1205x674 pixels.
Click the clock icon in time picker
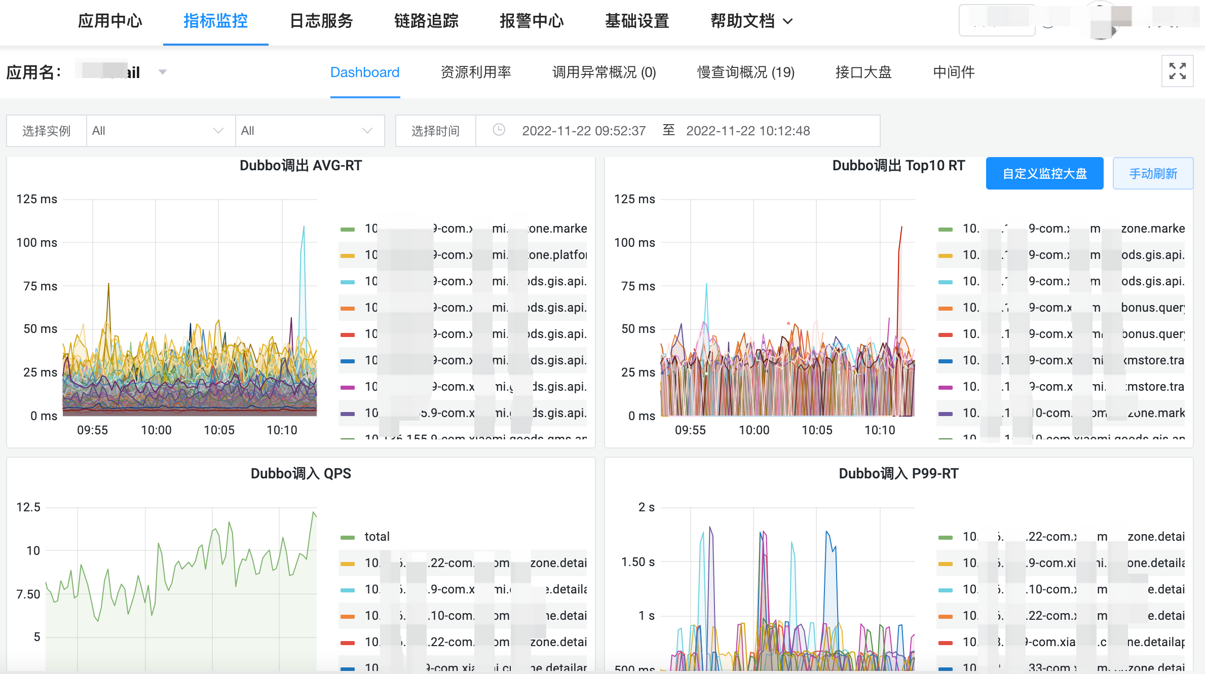[499, 130]
